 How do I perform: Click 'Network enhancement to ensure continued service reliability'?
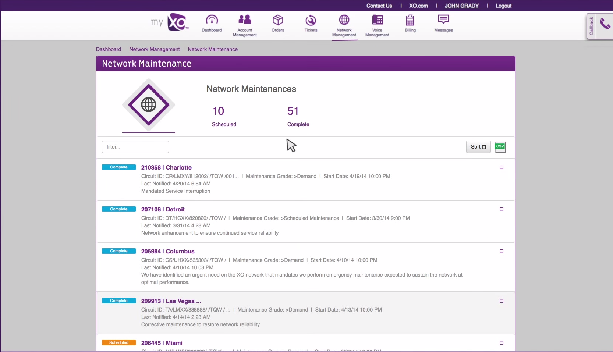[x=210, y=233]
